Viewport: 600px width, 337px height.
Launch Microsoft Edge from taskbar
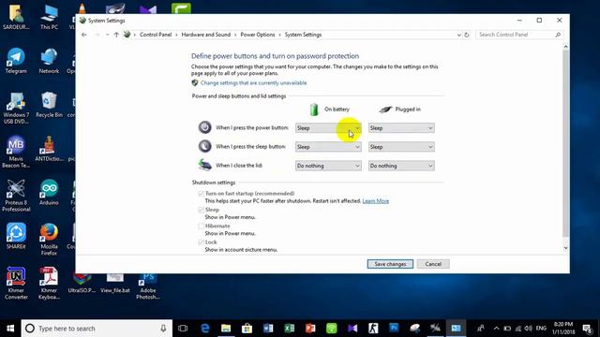[205, 329]
